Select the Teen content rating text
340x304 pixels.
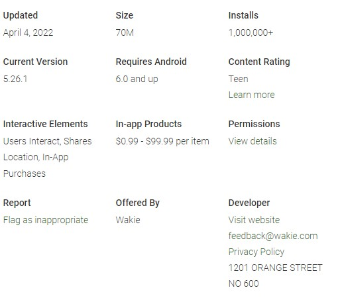pos(239,79)
